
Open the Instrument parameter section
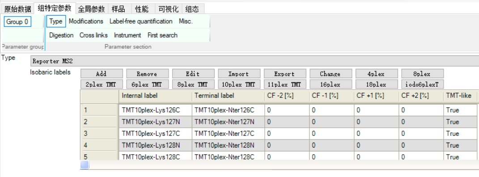pyautogui.click(x=127, y=35)
